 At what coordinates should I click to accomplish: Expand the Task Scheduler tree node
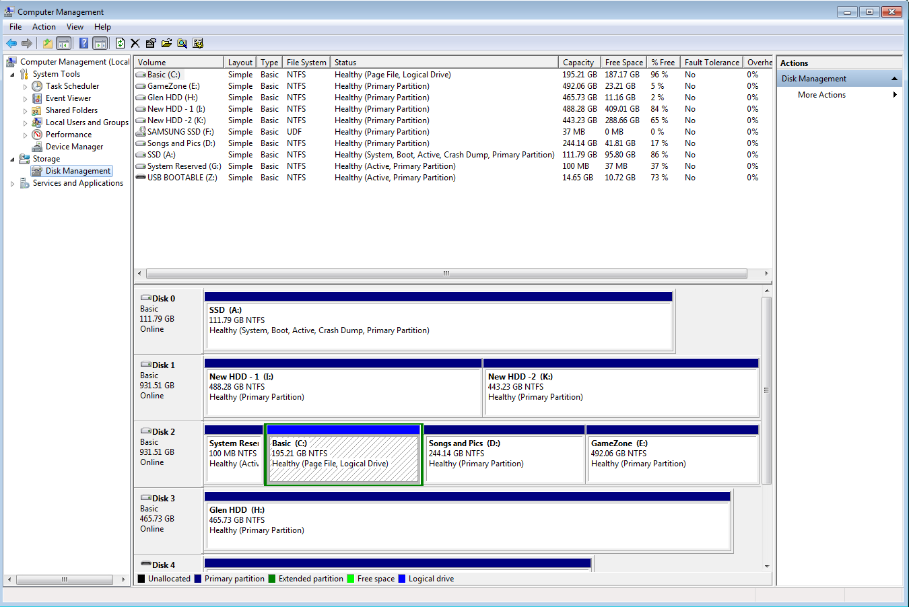click(26, 87)
